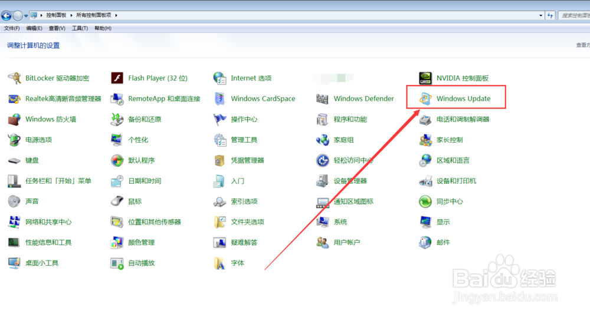Open the 电话和调制解调器 icon
Viewport: 590px width, 317px height.
point(425,120)
